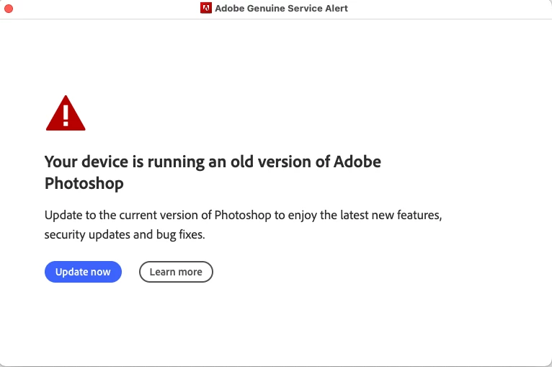
Task: Click the empty title bar right of title
Action: 447,9
